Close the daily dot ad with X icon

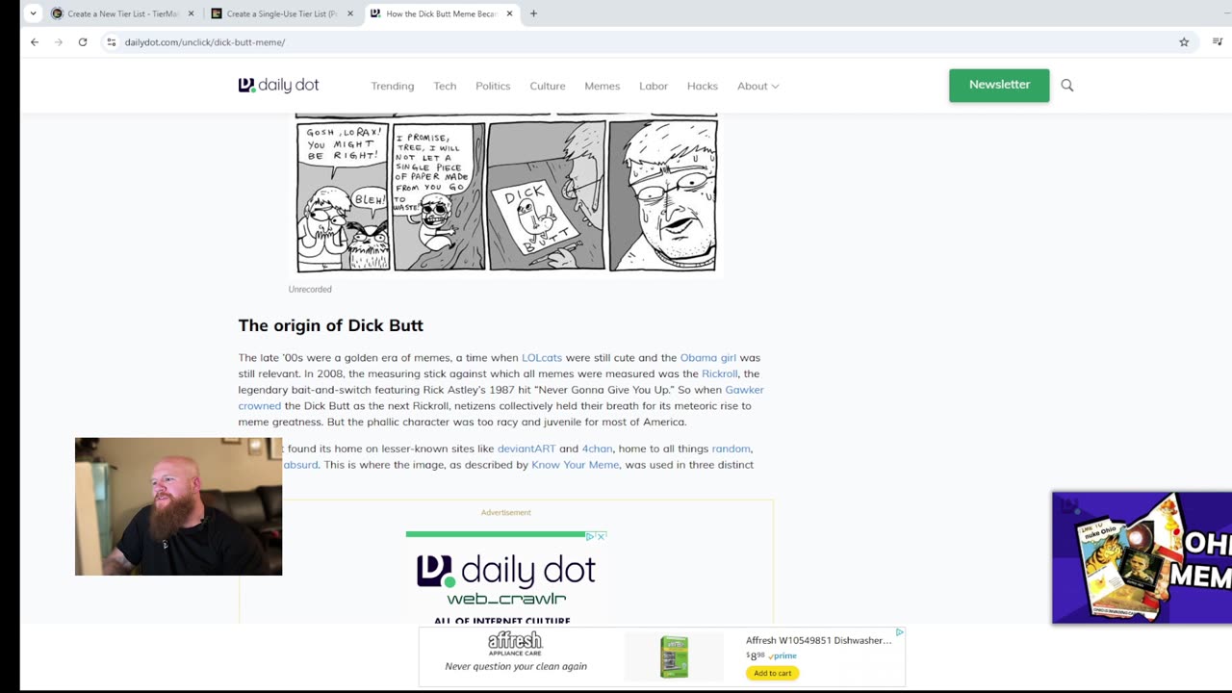pos(602,536)
